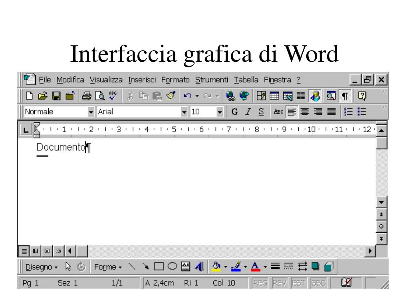The height and width of the screenshot is (306, 409).
Task: Open print preview magnifier icon
Action: pyautogui.click(x=100, y=96)
